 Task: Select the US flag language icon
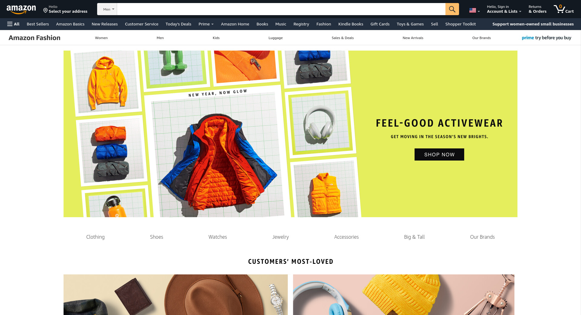[474, 10]
